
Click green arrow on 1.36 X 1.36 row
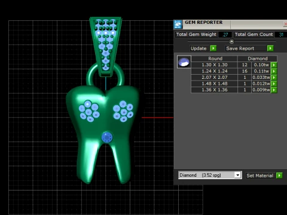tap(274, 90)
